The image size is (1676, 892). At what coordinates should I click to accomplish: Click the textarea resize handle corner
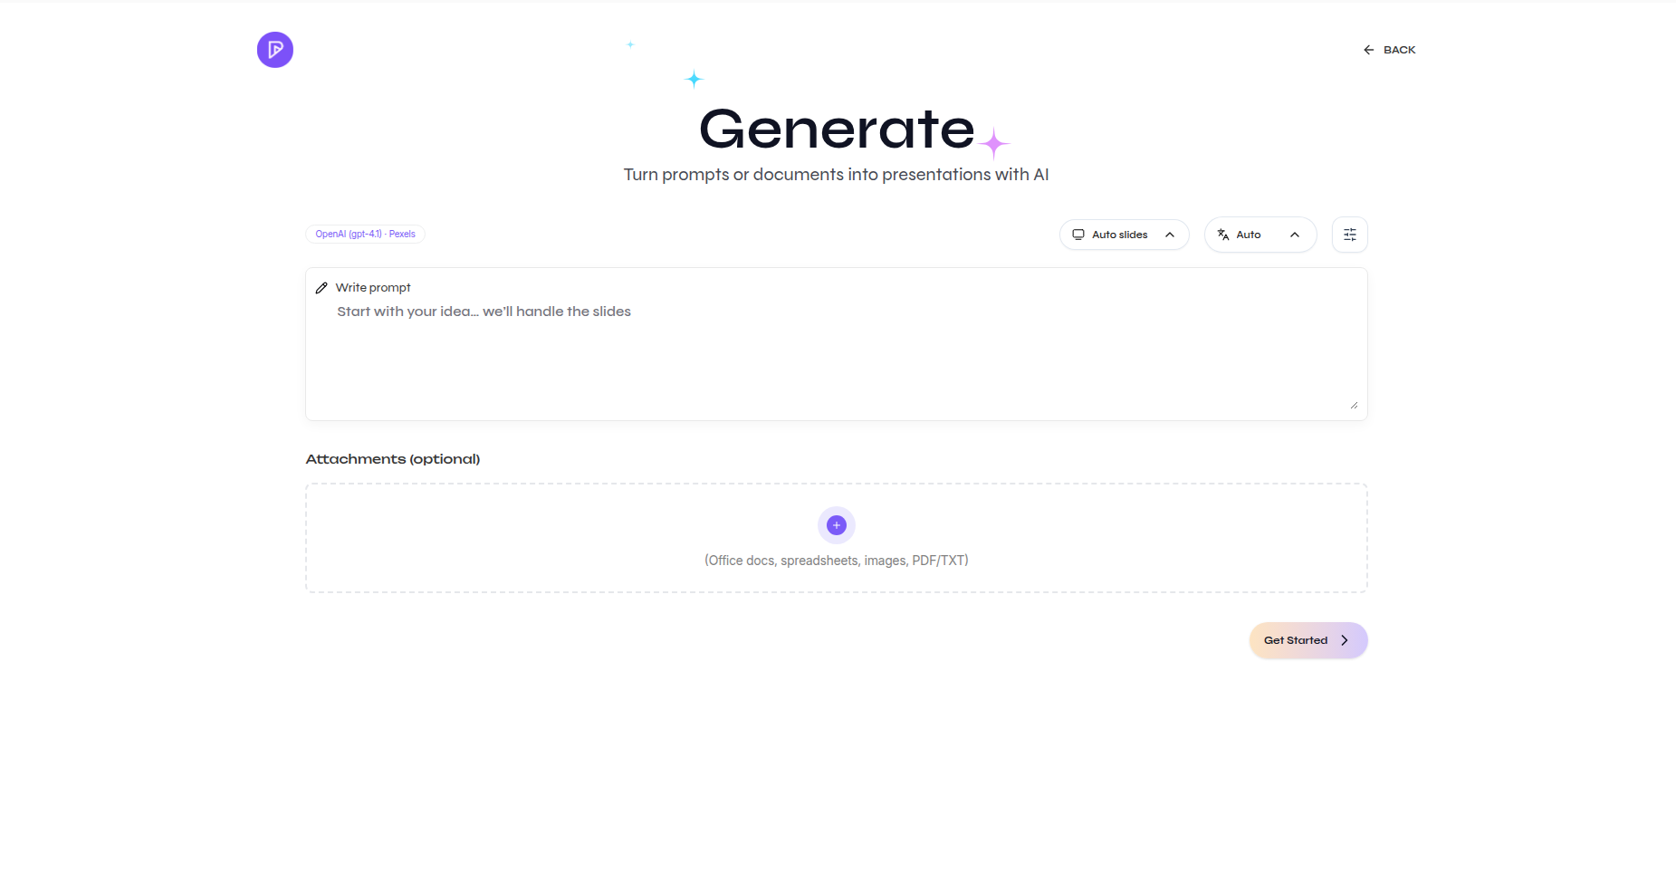click(x=1353, y=405)
